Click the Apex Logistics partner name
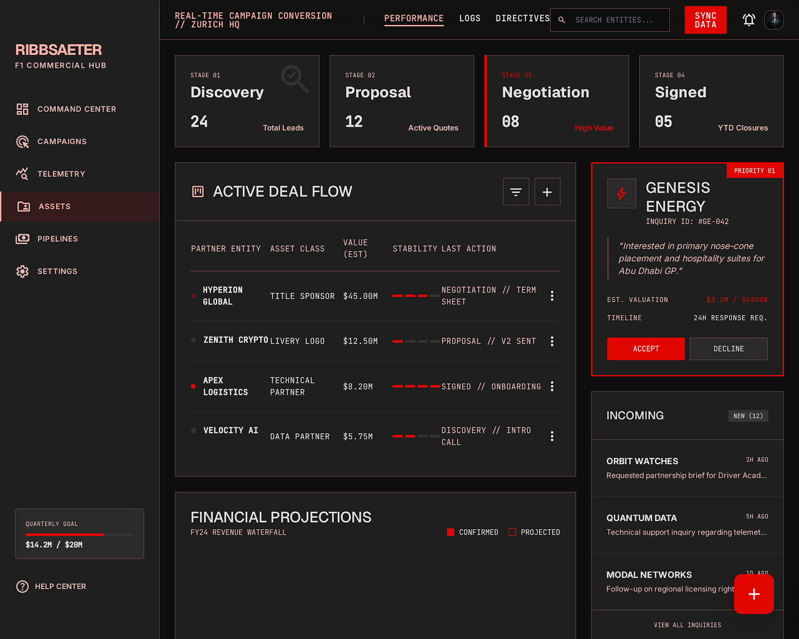Image resolution: width=799 pixels, height=639 pixels. 225,386
